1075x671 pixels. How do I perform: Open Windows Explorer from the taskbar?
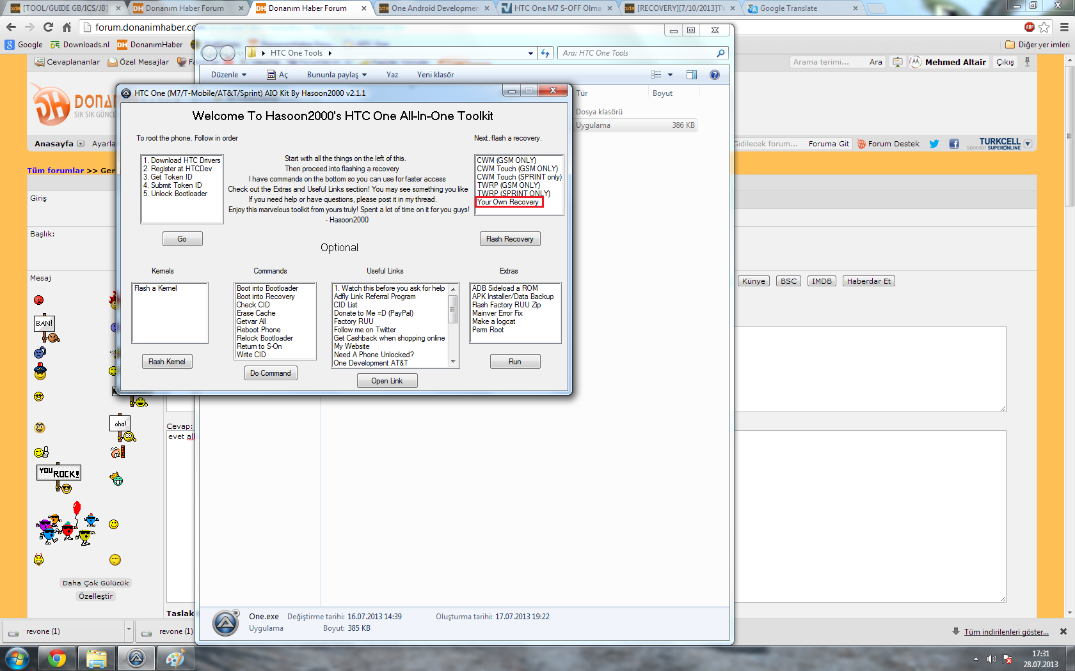(x=96, y=658)
